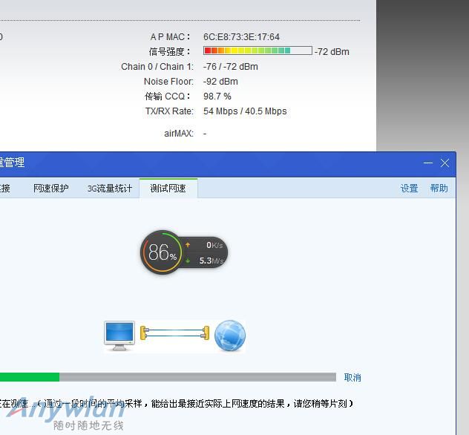
Task: Open the 设置 link
Action: pyautogui.click(x=409, y=189)
